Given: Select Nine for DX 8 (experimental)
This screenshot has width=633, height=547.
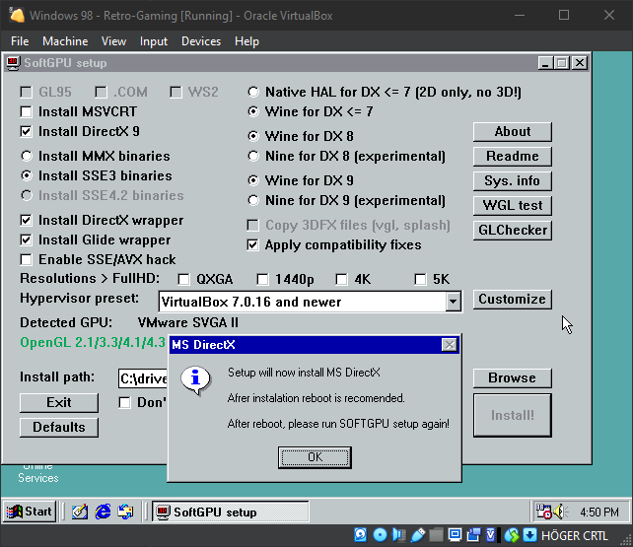Looking at the screenshot, I should (253, 156).
